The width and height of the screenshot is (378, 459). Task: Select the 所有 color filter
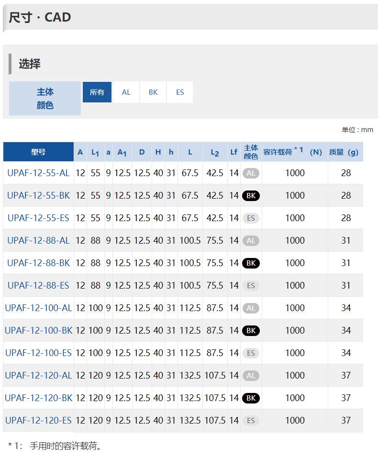click(x=97, y=92)
